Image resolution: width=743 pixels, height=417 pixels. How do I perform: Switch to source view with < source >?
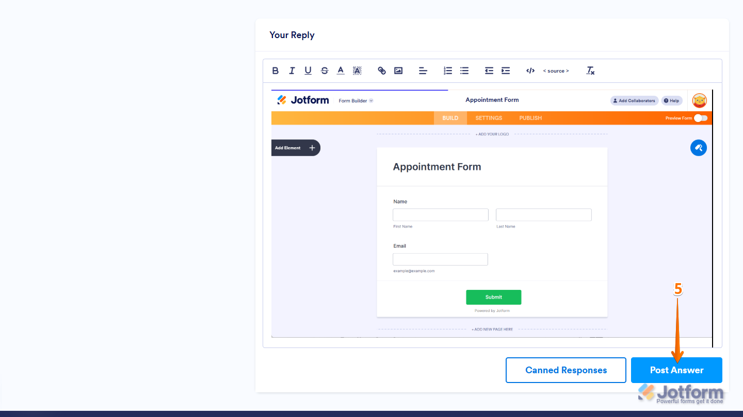(x=556, y=71)
